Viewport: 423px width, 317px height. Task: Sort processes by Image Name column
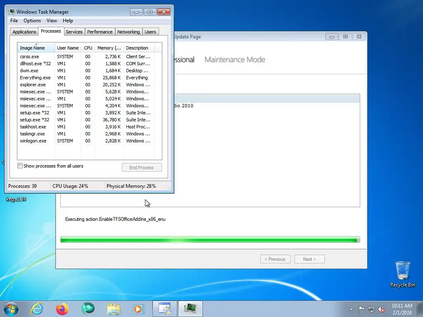point(36,48)
